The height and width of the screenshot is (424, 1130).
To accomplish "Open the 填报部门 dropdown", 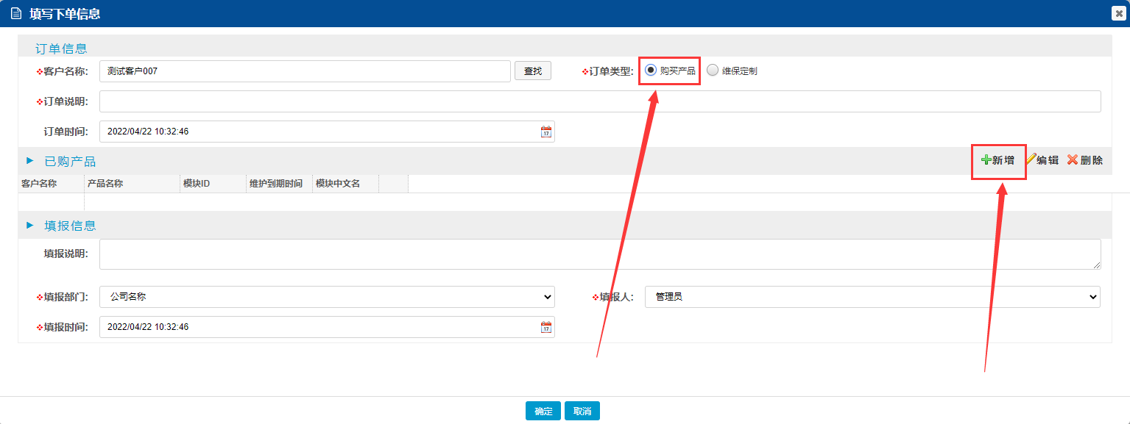I will coord(327,297).
